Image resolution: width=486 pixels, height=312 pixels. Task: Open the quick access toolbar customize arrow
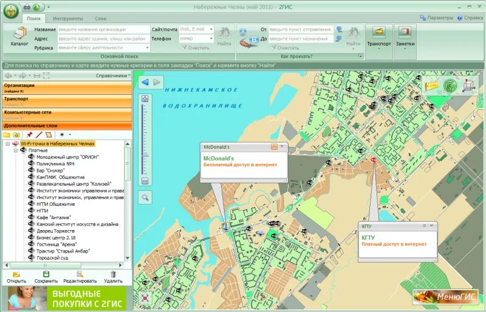point(49,7)
